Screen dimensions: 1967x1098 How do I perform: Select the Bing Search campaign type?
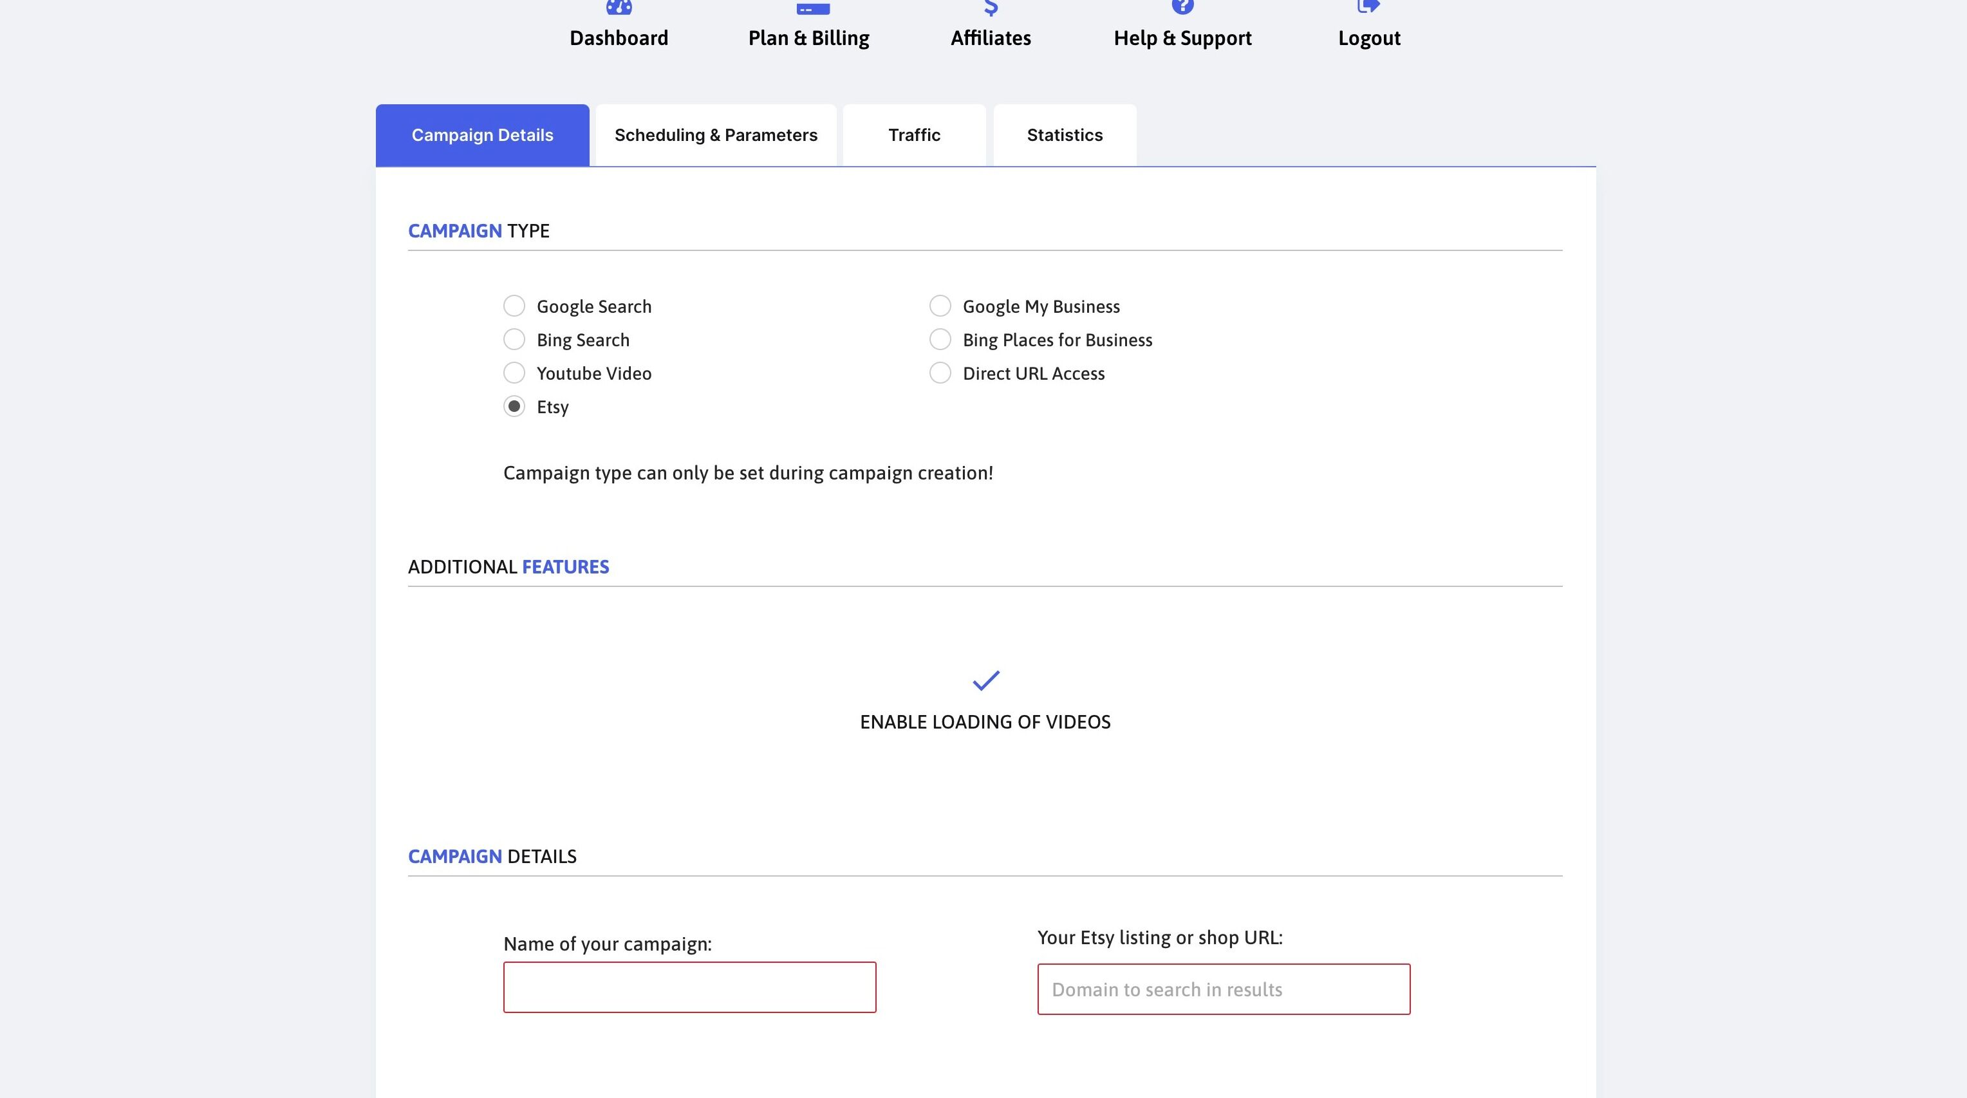point(514,340)
